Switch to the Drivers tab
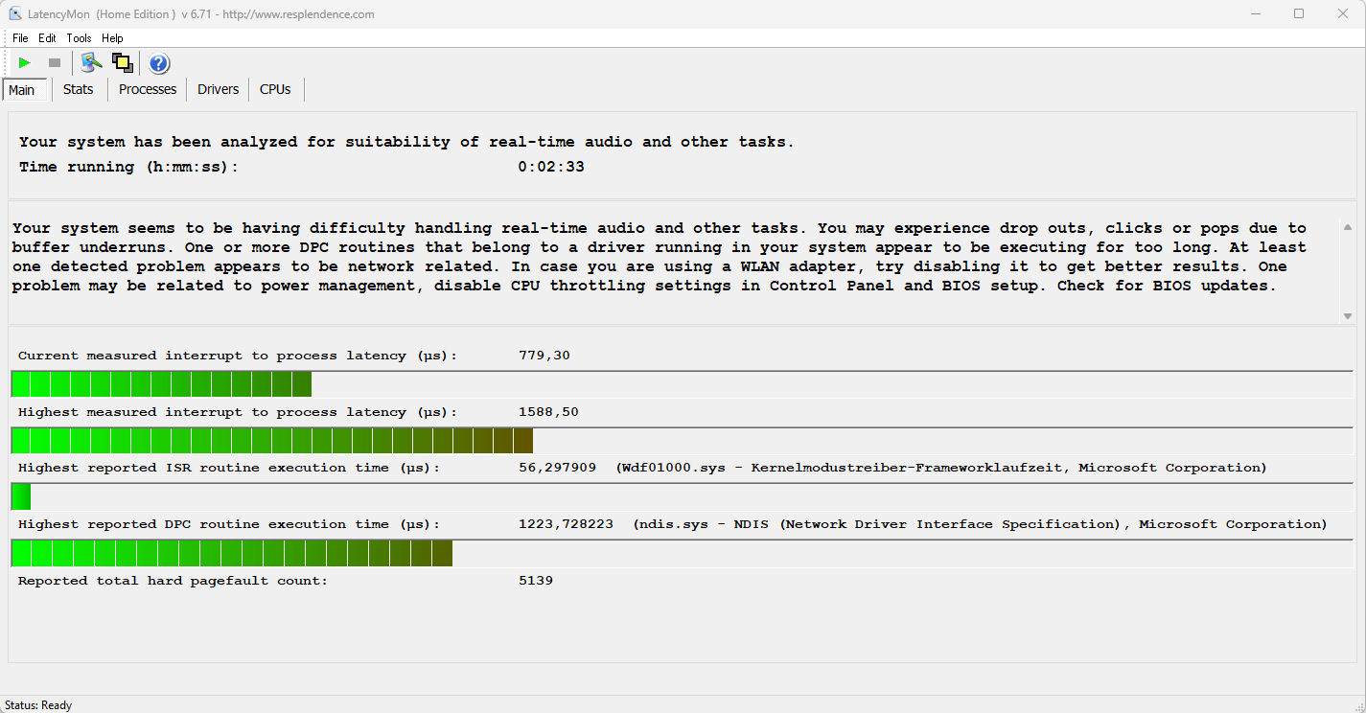The height and width of the screenshot is (713, 1366). tap(218, 89)
